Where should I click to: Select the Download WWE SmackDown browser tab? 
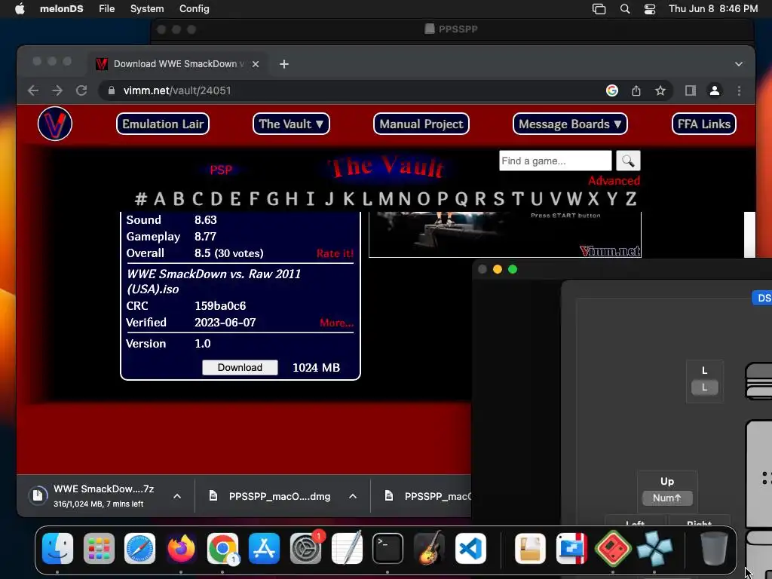[178, 64]
